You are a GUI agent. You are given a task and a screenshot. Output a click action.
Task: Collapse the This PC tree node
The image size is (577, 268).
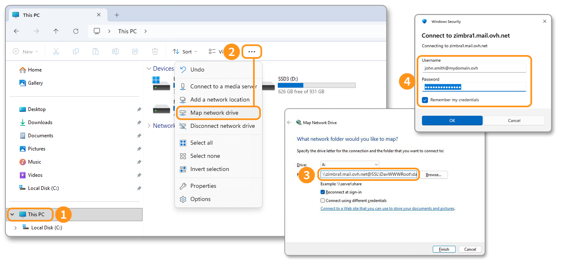coord(12,214)
